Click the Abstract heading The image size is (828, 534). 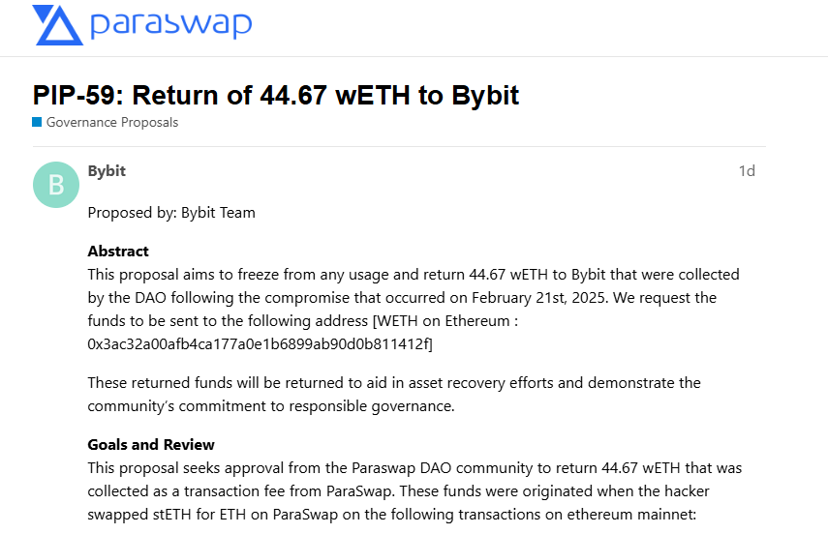tap(118, 252)
